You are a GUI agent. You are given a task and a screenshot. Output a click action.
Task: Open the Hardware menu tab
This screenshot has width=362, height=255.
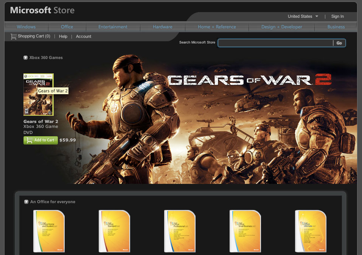(163, 27)
